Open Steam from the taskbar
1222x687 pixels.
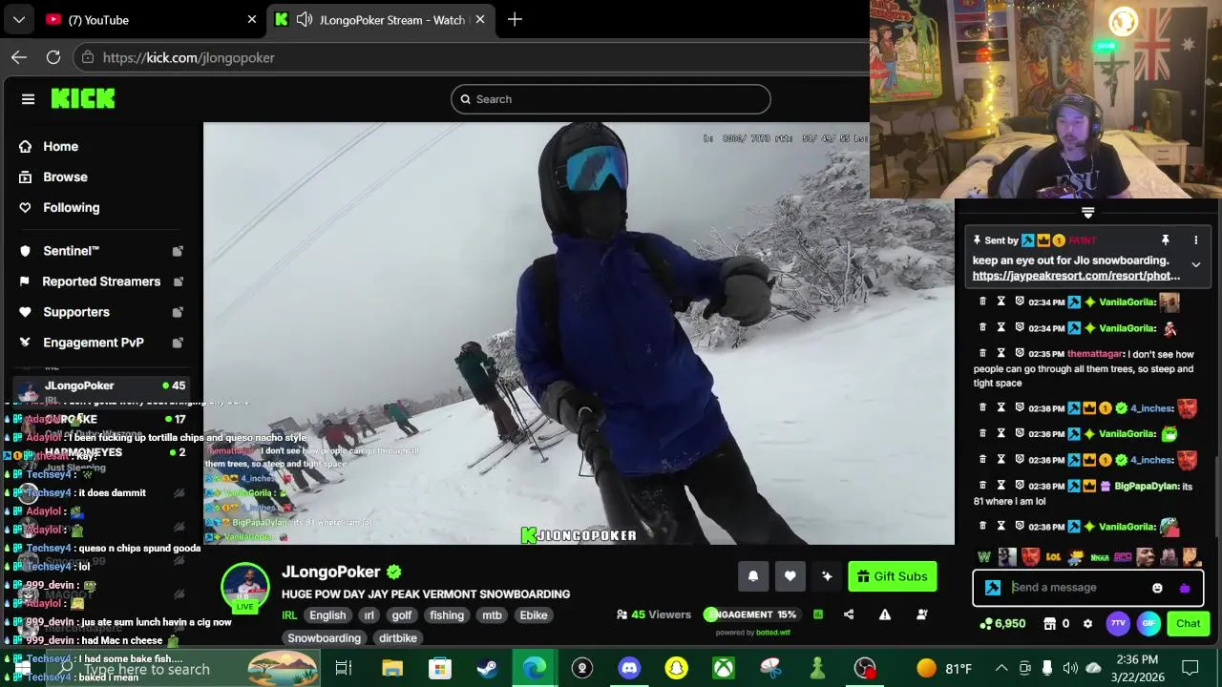click(x=487, y=668)
